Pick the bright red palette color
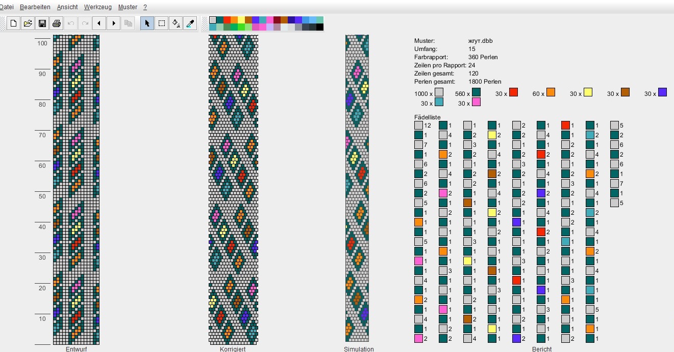 point(227,20)
